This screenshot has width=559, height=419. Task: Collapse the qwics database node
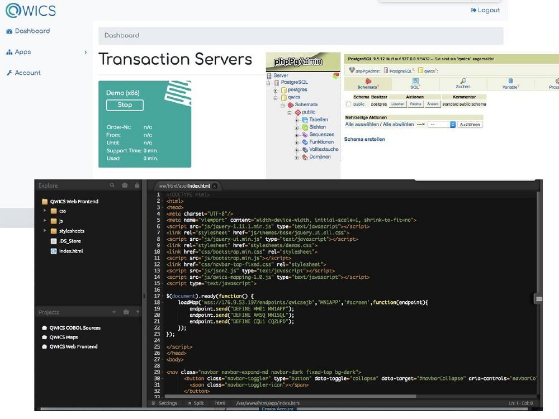tap(275, 98)
